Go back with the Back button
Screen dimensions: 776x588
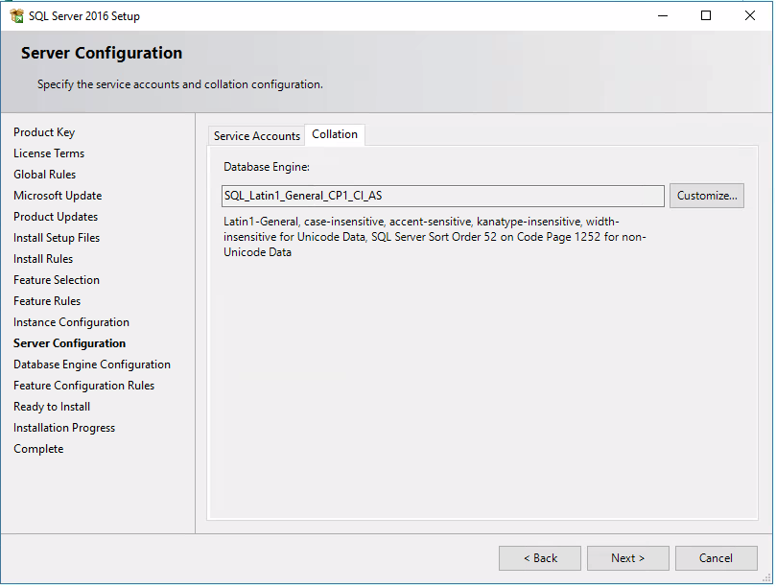(x=539, y=558)
